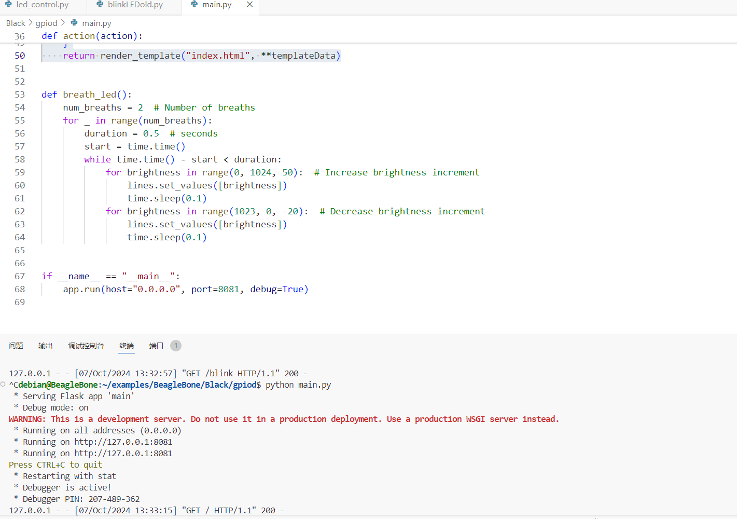Click breadcrumb chevron after gpiod

click(63, 23)
